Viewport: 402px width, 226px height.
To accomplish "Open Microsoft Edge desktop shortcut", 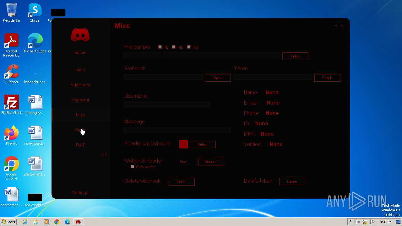I will [x=35, y=43].
